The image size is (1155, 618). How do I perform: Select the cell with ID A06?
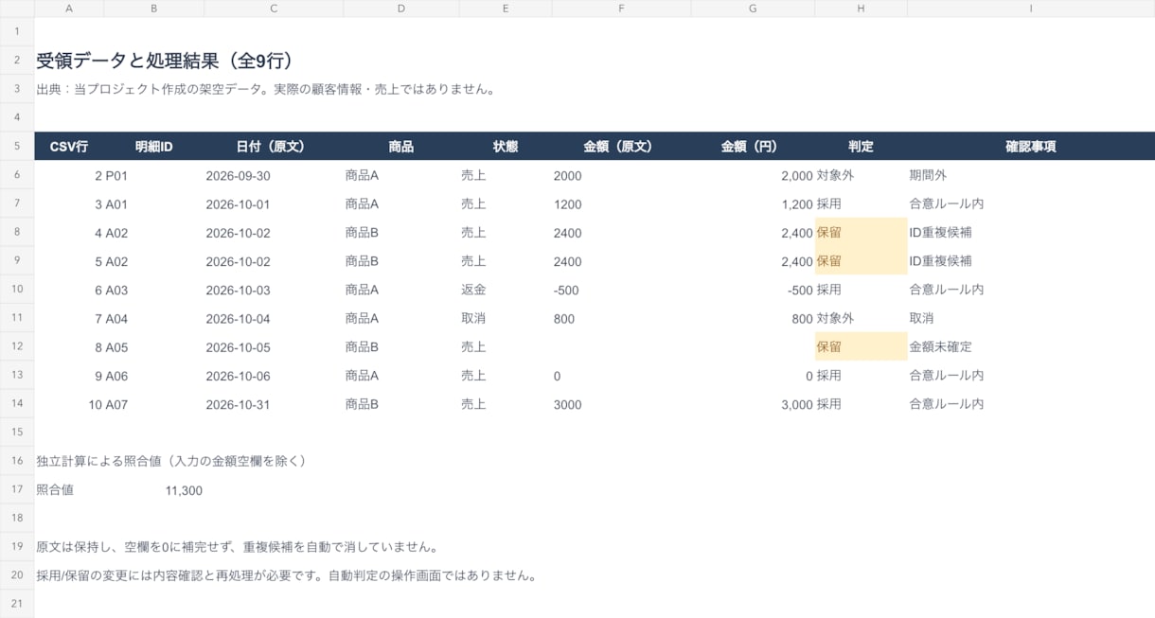pyautogui.click(x=154, y=376)
